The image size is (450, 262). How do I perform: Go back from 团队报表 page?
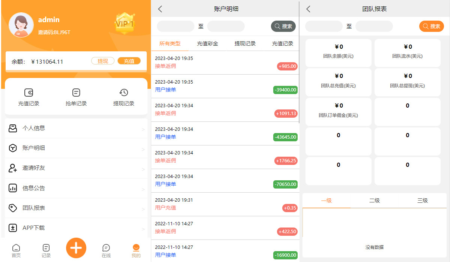309,9
